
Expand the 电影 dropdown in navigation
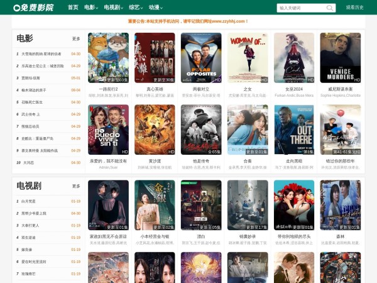tap(91, 8)
